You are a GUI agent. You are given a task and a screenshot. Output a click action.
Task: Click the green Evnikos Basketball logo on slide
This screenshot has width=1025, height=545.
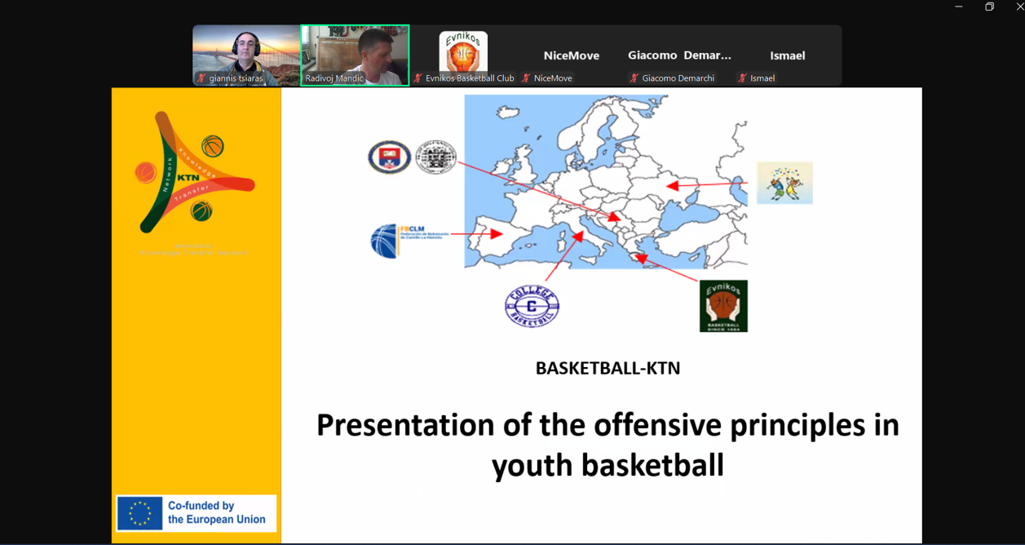point(723,306)
